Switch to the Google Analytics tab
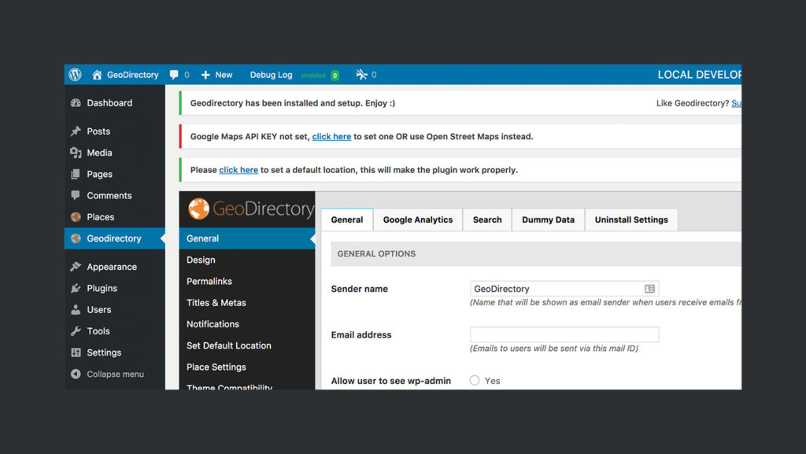The width and height of the screenshot is (806, 454). tap(417, 220)
